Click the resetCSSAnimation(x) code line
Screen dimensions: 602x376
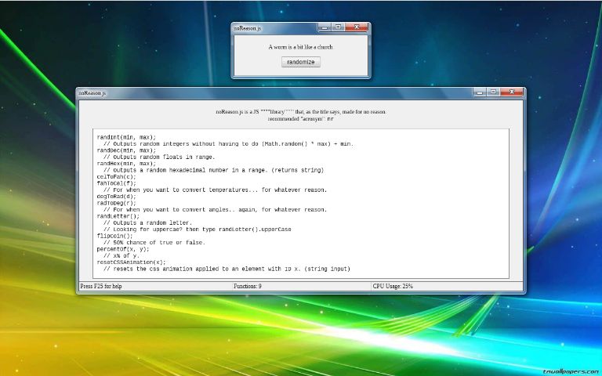pos(132,262)
